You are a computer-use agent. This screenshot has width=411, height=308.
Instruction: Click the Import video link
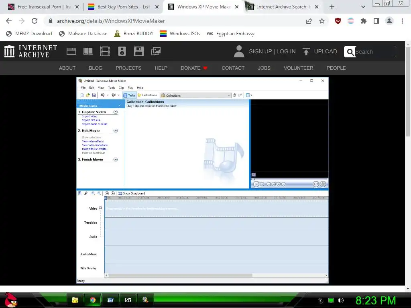tap(90, 116)
